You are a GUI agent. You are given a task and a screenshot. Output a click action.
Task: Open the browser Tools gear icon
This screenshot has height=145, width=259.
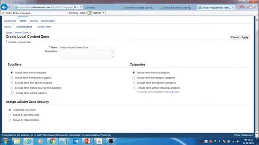(255, 7)
